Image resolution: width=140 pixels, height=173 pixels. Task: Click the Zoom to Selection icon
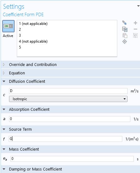(x=125, y=42)
